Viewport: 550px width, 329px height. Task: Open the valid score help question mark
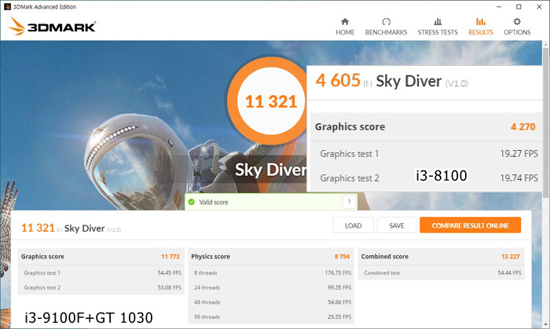click(x=349, y=202)
